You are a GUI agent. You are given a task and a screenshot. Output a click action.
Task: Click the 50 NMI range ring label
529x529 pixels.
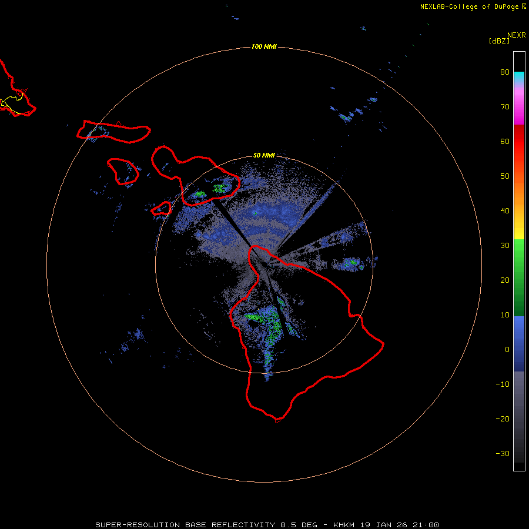click(x=264, y=156)
